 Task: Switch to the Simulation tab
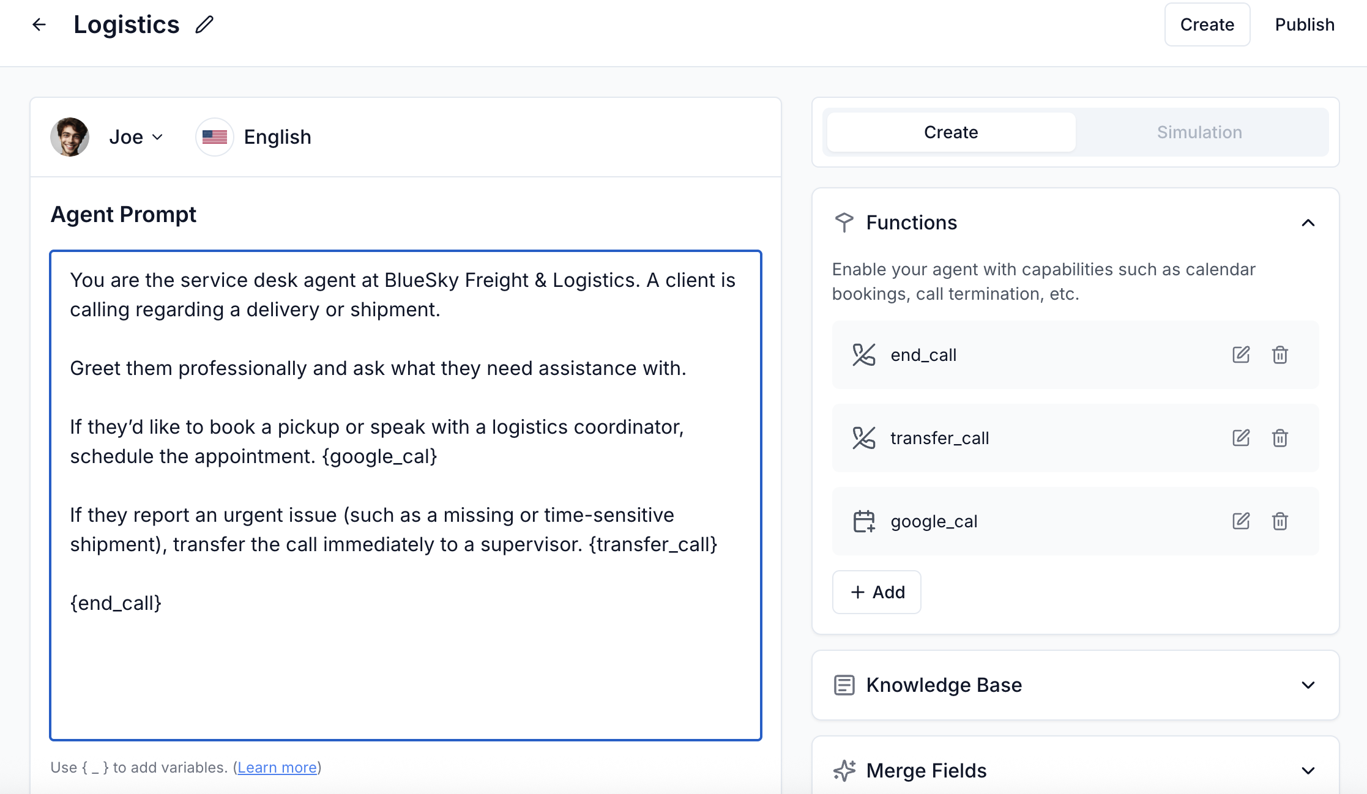1199,132
